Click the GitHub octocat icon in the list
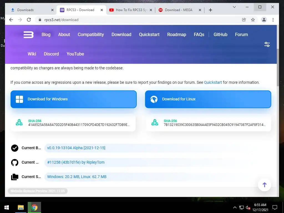The image size is (284, 213). click(x=15, y=163)
